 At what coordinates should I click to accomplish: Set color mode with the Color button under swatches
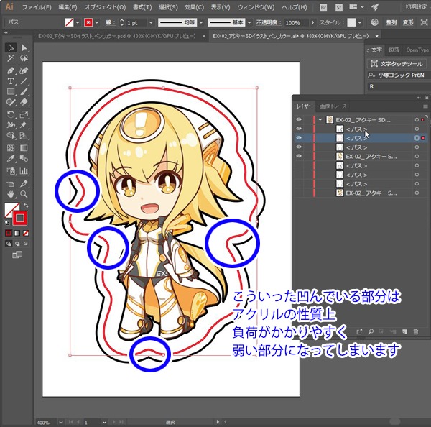9,234
